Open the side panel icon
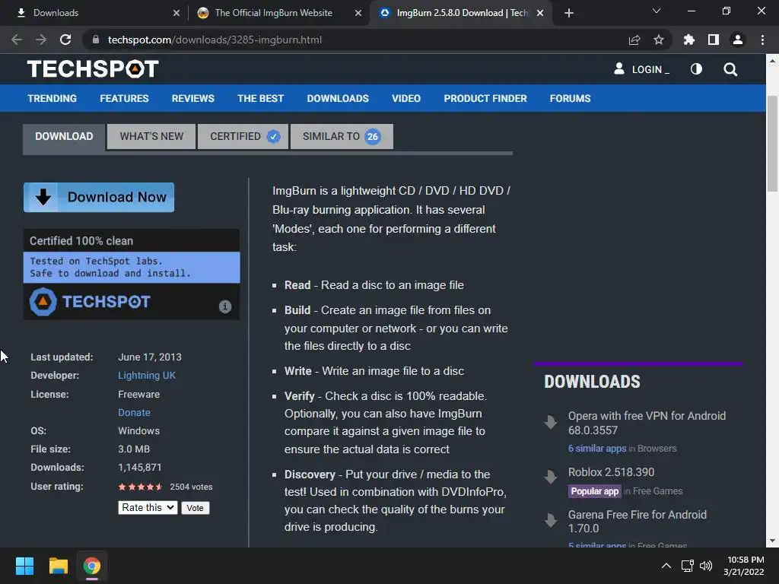This screenshot has height=584, width=779. tap(714, 40)
